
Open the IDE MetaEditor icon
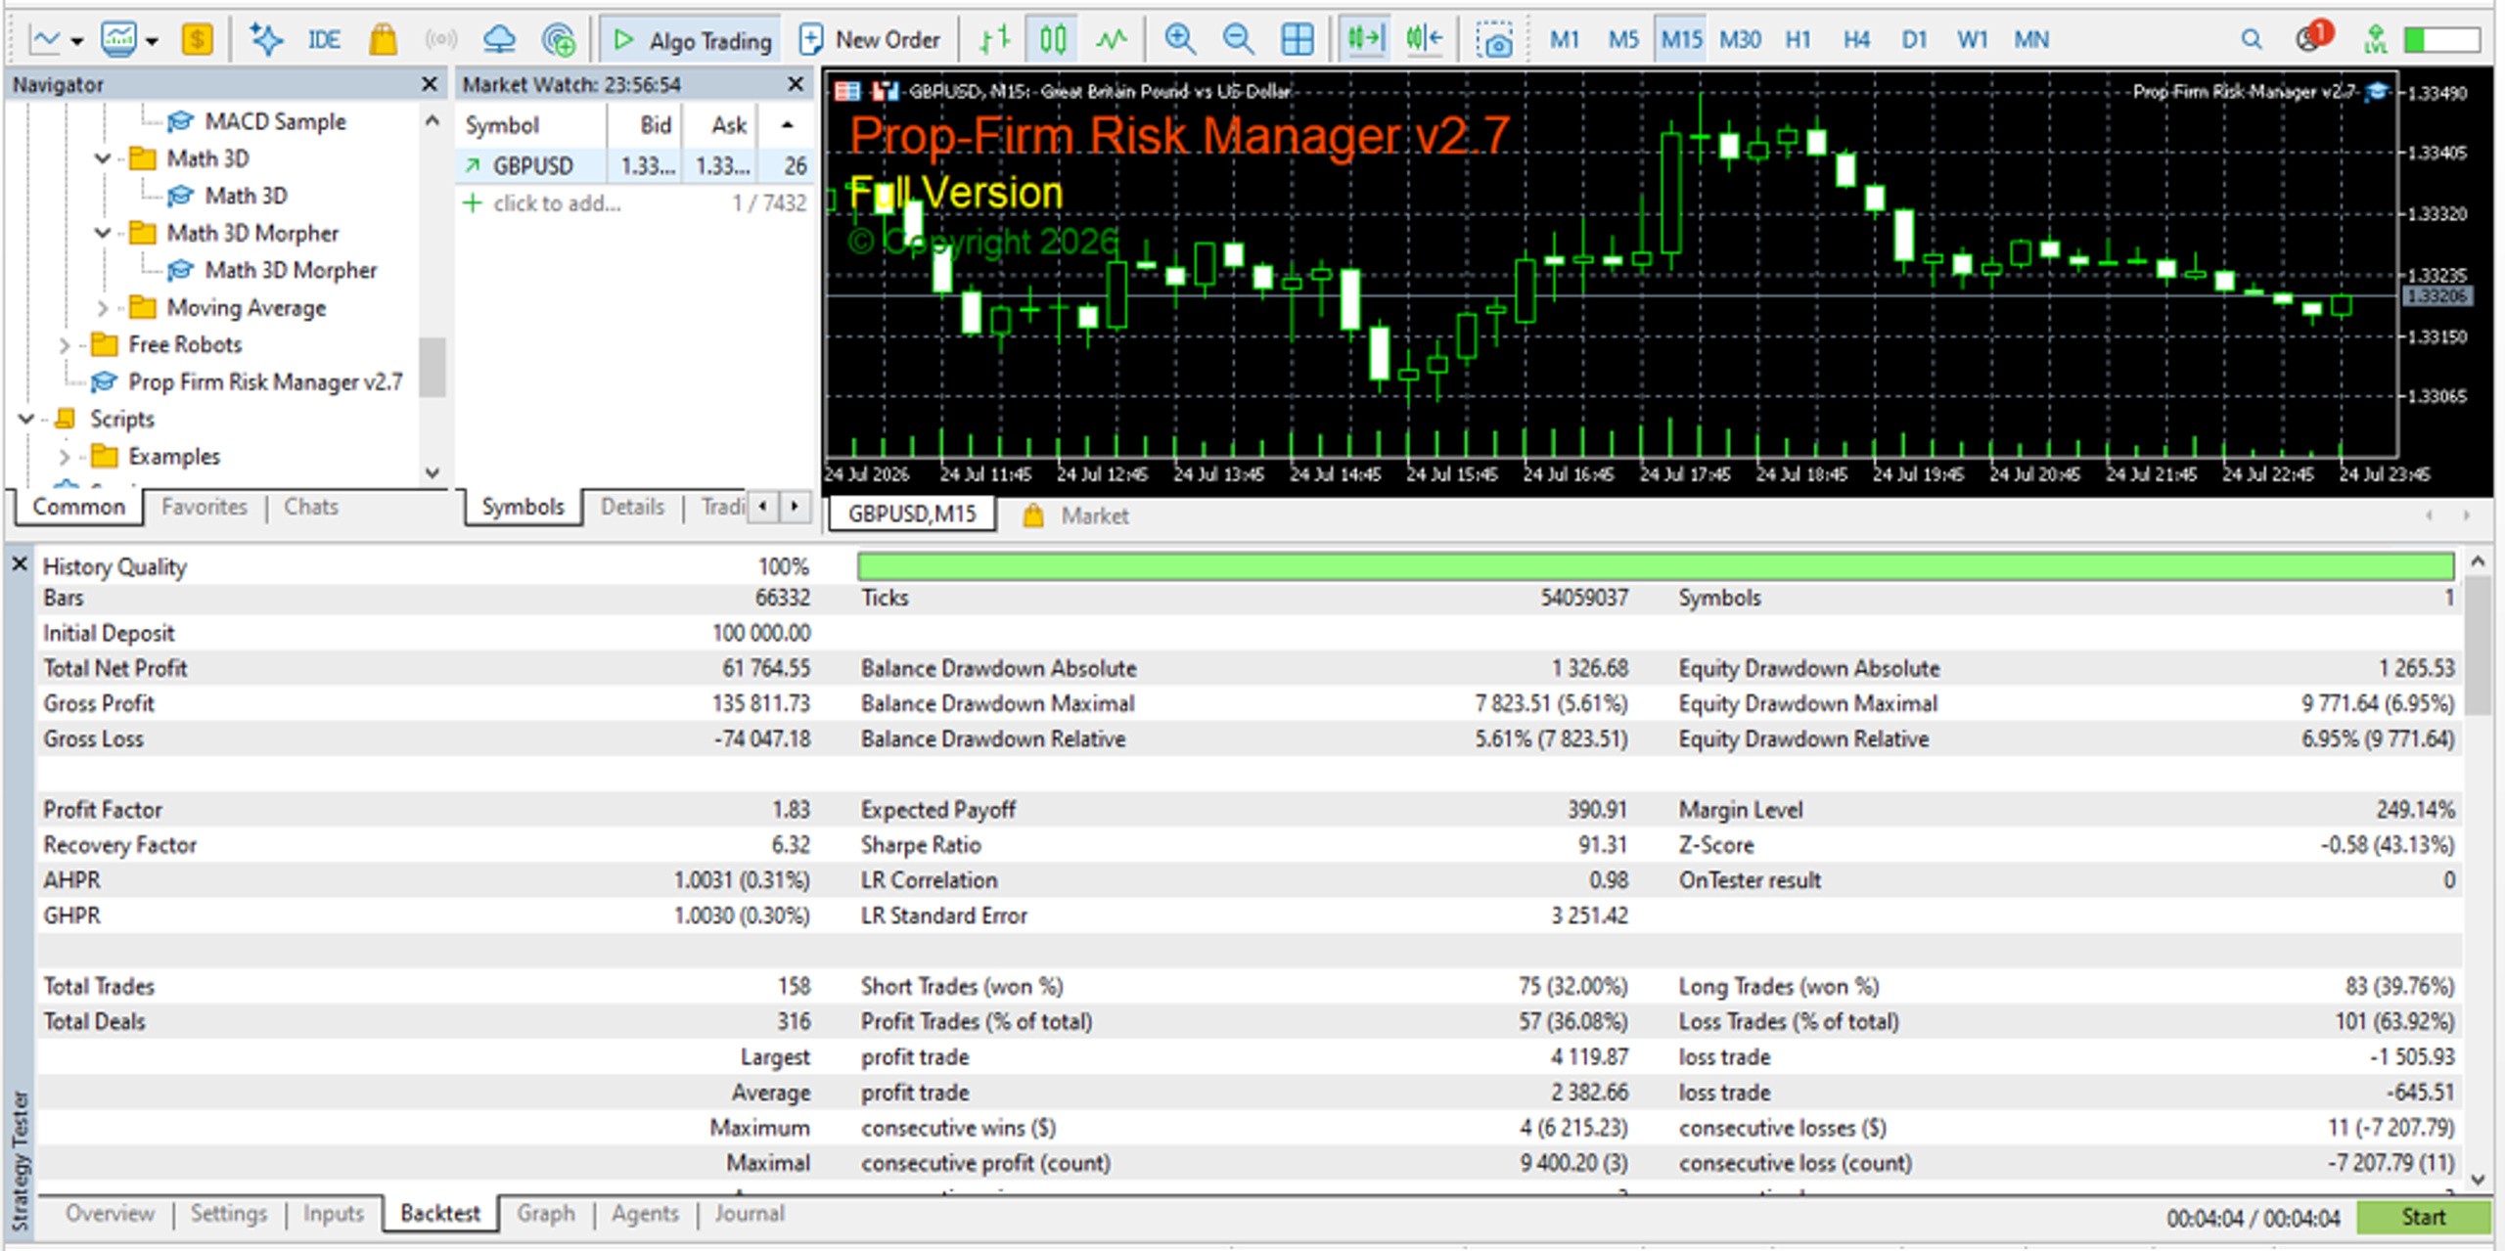(324, 40)
